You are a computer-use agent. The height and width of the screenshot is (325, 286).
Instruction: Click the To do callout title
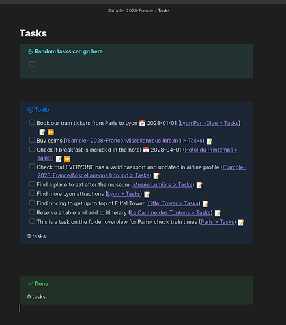point(42,110)
